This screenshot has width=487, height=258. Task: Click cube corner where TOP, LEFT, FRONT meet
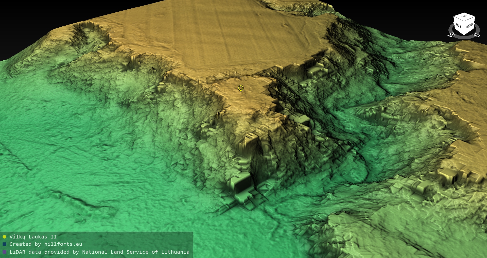(x=464, y=21)
